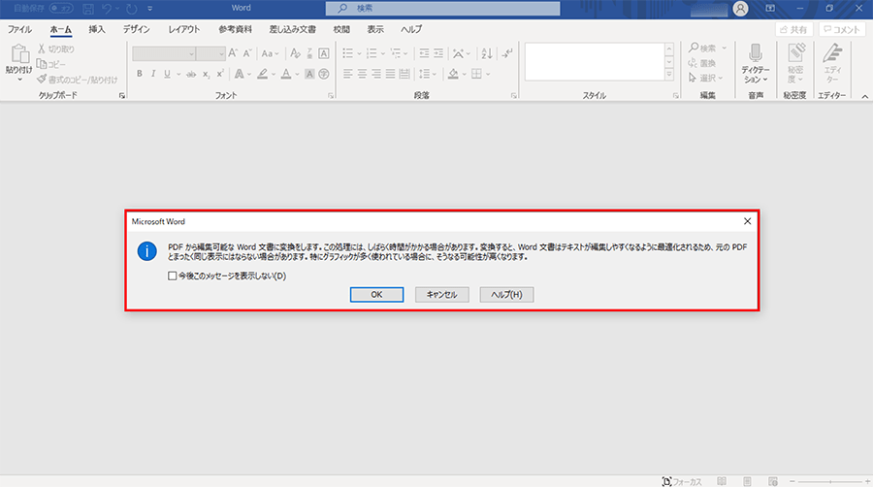Activate the Format Painter brush
This screenshot has width=873, height=487.
coord(42,79)
